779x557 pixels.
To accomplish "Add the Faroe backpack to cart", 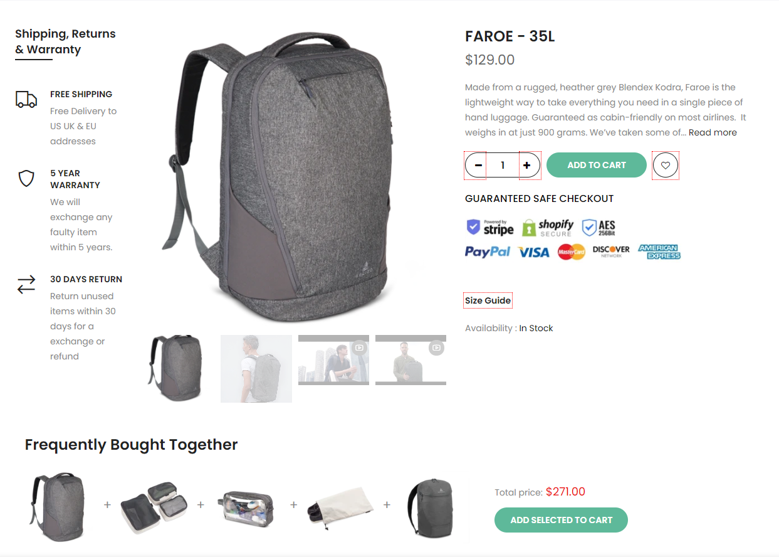I will tap(597, 165).
